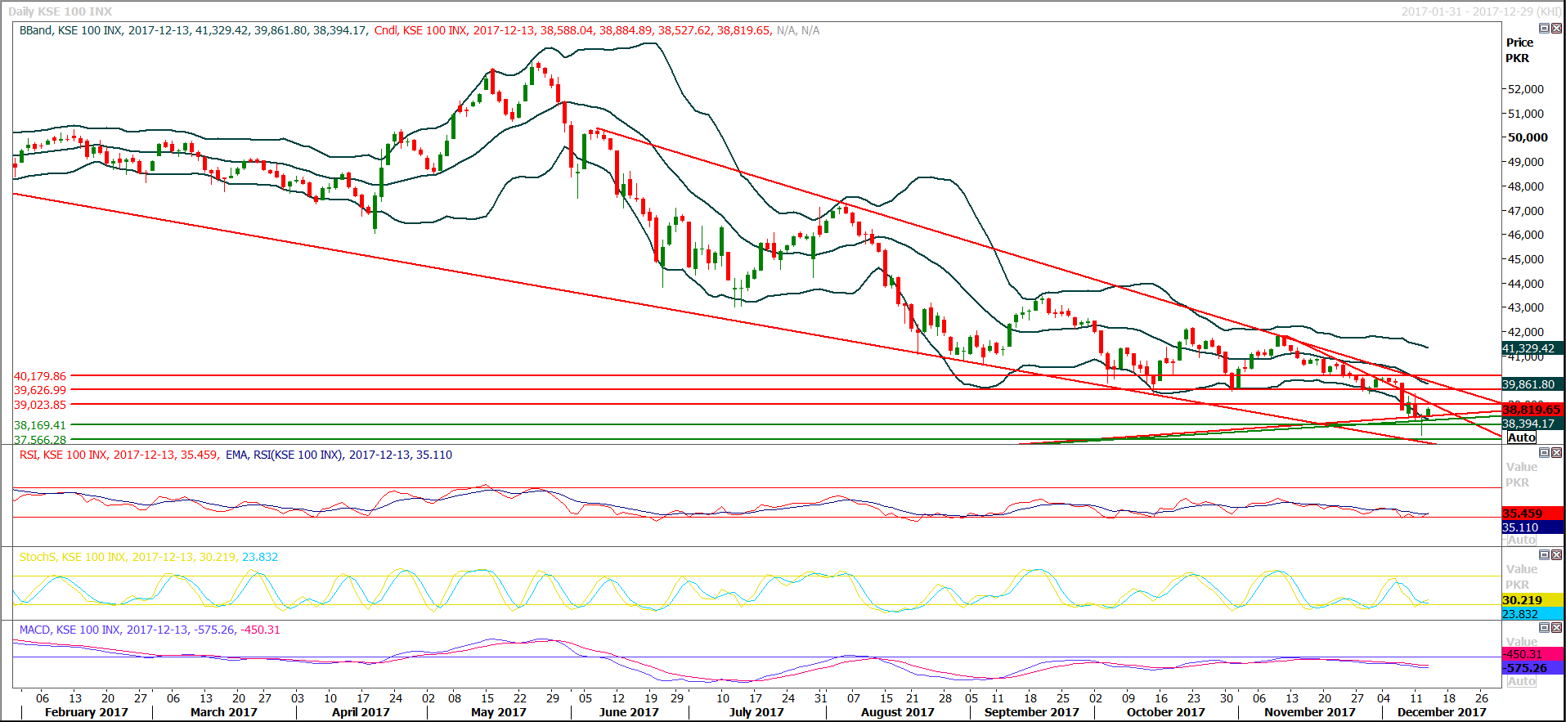The width and height of the screenshot is (1566, 722).
Task: Click the MACD legend text
Action: click(35, 630)
